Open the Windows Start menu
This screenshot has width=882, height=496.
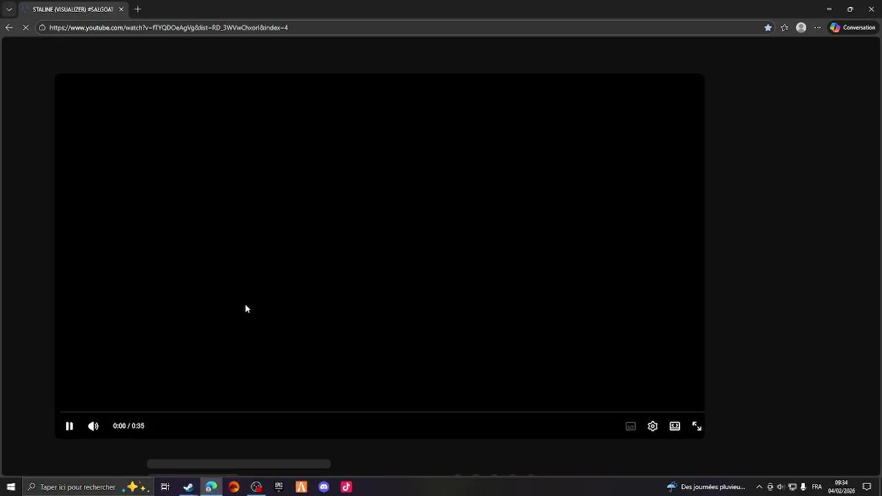[11, 487]
